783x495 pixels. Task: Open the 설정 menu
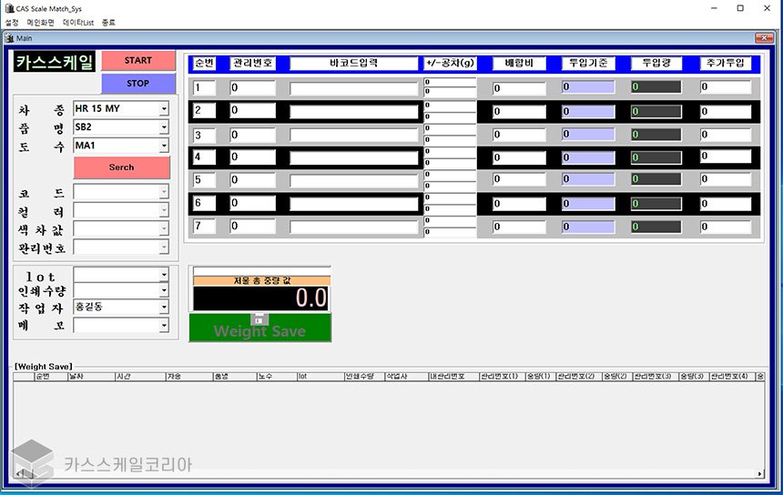coord(12,22)
